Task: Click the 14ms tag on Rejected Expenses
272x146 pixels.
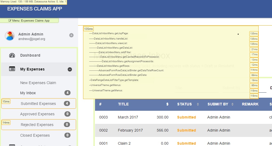Action: [6, 123]
